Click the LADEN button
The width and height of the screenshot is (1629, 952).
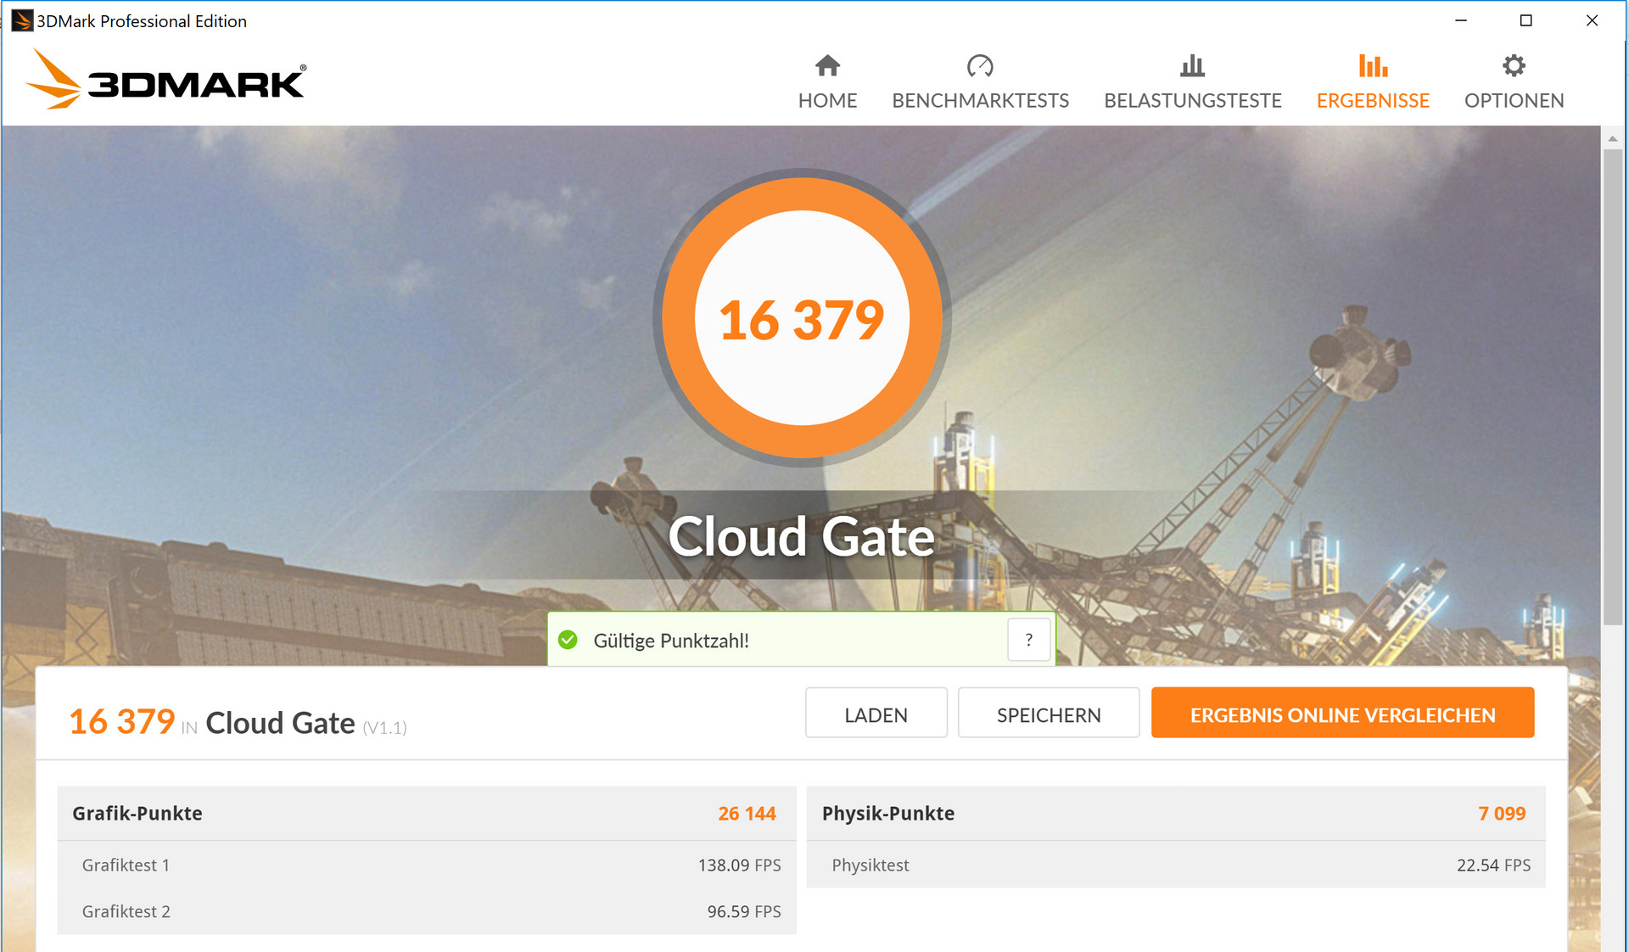(876, 714)
